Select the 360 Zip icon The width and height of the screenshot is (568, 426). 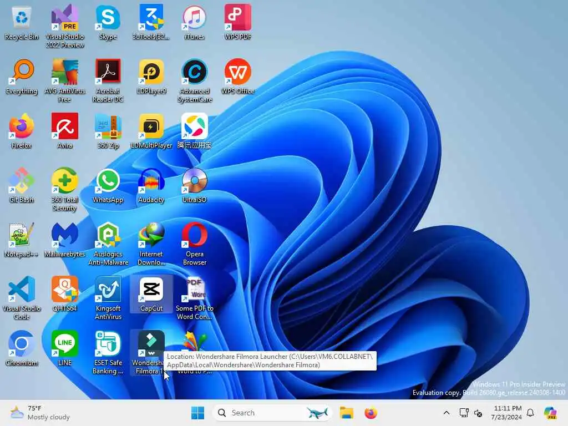click(108, 131)
